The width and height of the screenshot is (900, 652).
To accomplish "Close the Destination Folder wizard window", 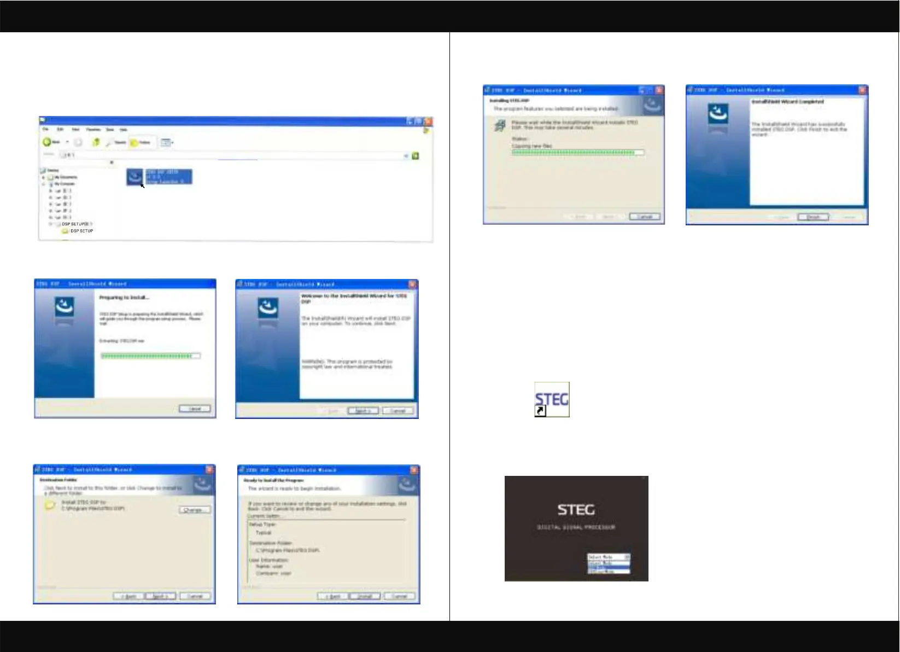I will [x=209, y=470].
